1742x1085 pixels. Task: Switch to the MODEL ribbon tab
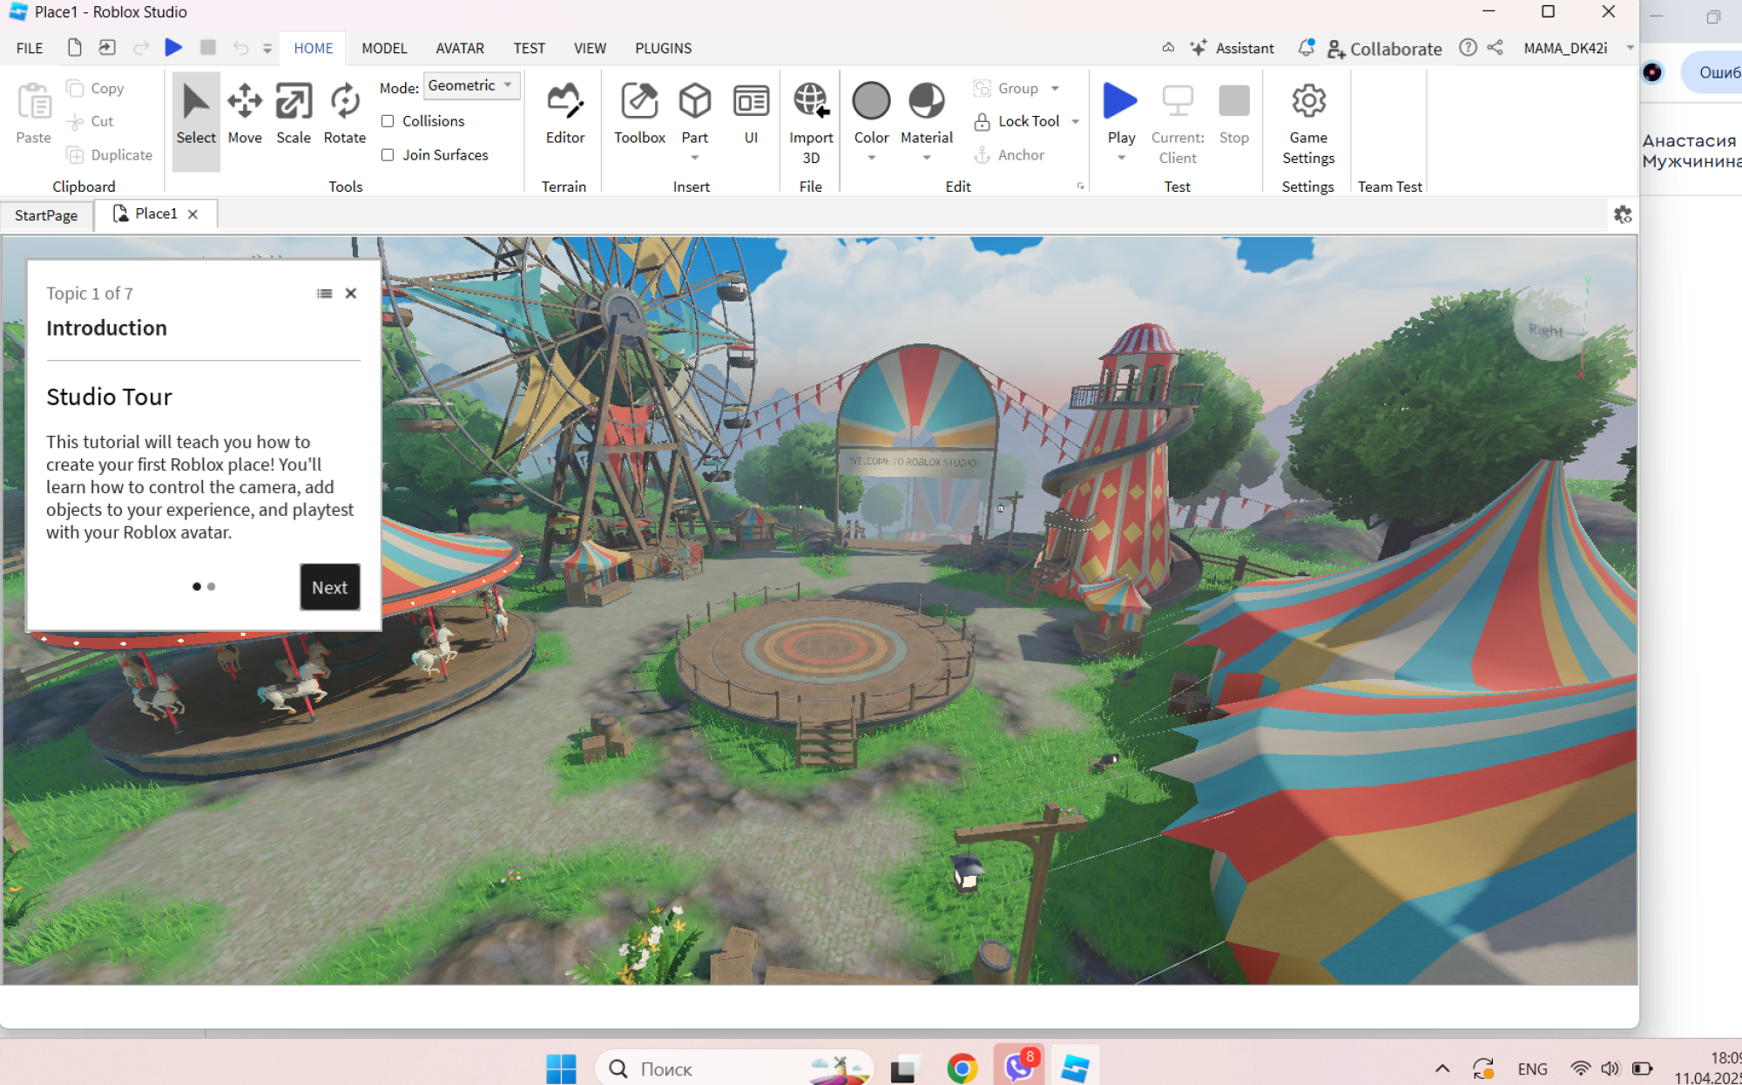pos(384,48)
